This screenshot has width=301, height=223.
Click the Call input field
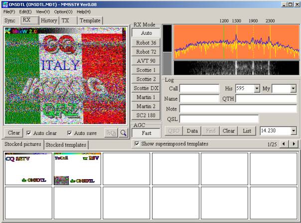click(199, 89)
